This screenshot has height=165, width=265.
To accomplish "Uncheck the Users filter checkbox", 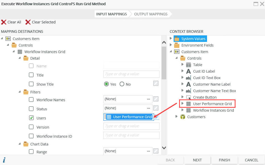I will (31, 118).
